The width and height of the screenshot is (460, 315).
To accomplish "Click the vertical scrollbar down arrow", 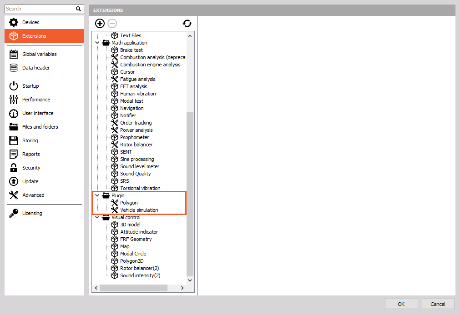I will point(190,280).
